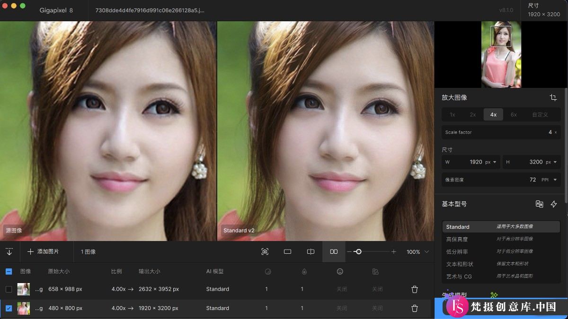
Task: Click the navigator preview thumbnail
Action: pos(501,54)
